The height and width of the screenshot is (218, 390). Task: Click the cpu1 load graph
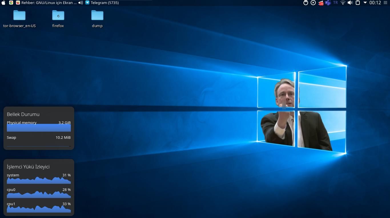[x=39, y=209]
